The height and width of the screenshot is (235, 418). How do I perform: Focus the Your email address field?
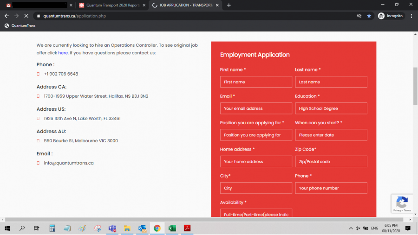(256, 108)
